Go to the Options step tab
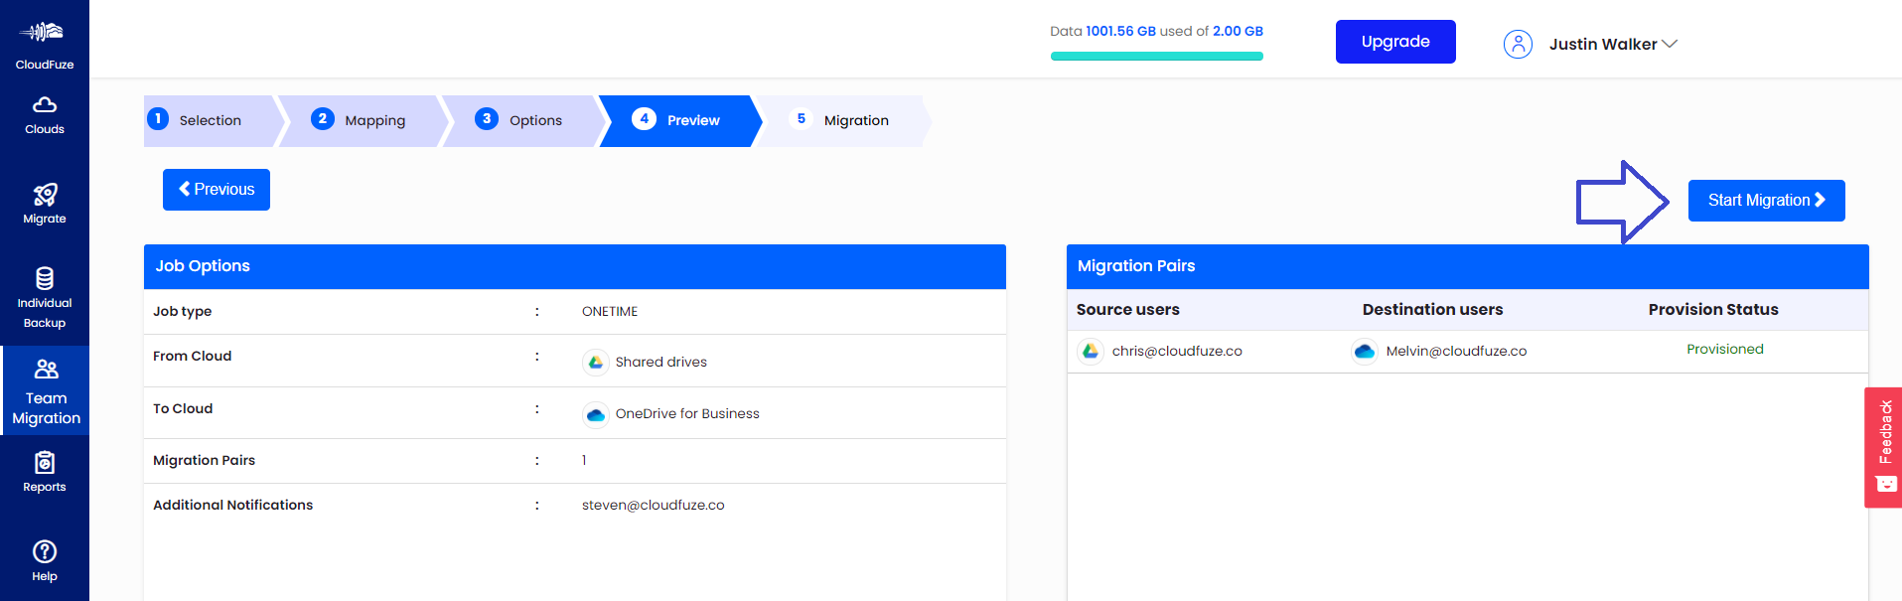The width and height of the screenshot is (1902, 601). (x=524, y=121)
